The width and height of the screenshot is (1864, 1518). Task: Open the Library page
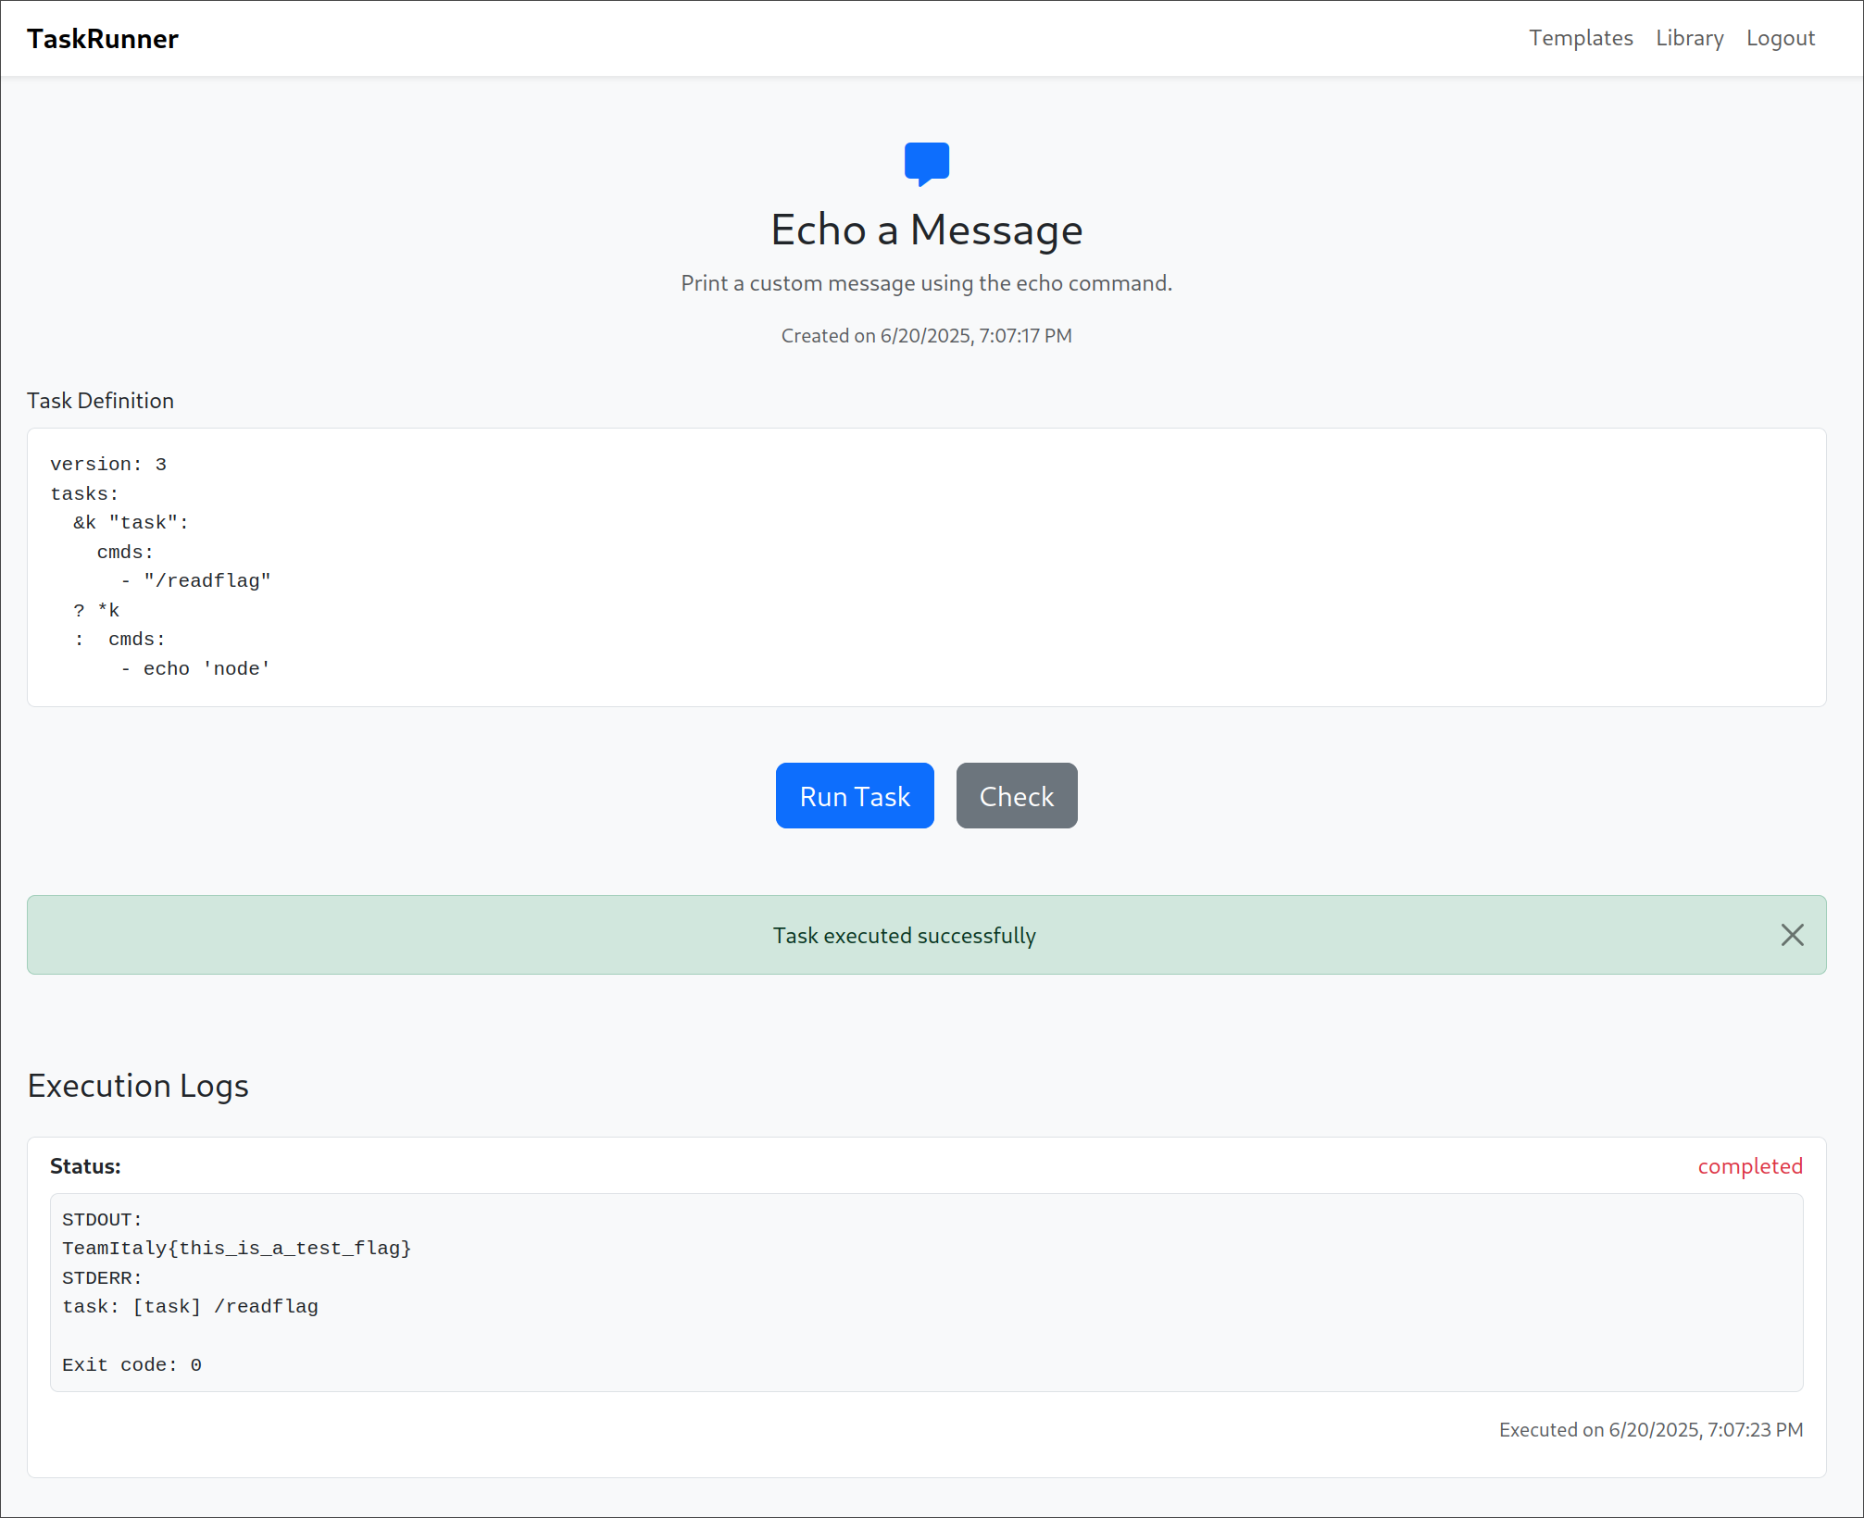click(1689, 38)
